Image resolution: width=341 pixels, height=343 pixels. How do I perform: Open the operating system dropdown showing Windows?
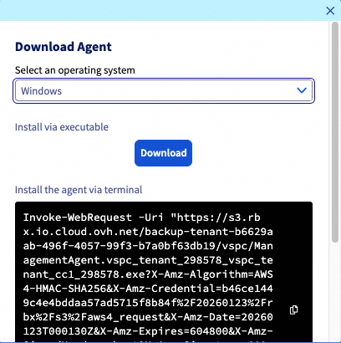(x=164, y=90)
